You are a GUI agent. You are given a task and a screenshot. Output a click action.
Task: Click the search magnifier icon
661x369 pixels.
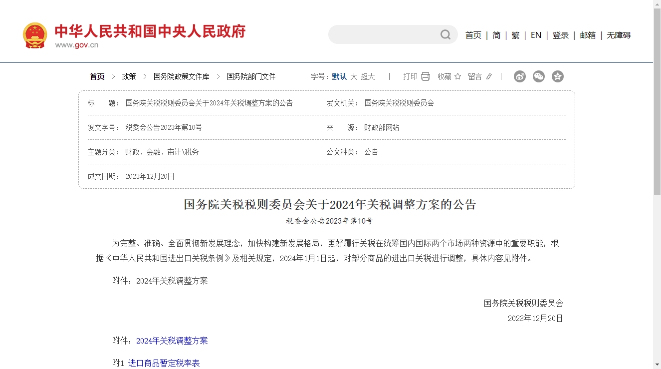pos(444,34)
